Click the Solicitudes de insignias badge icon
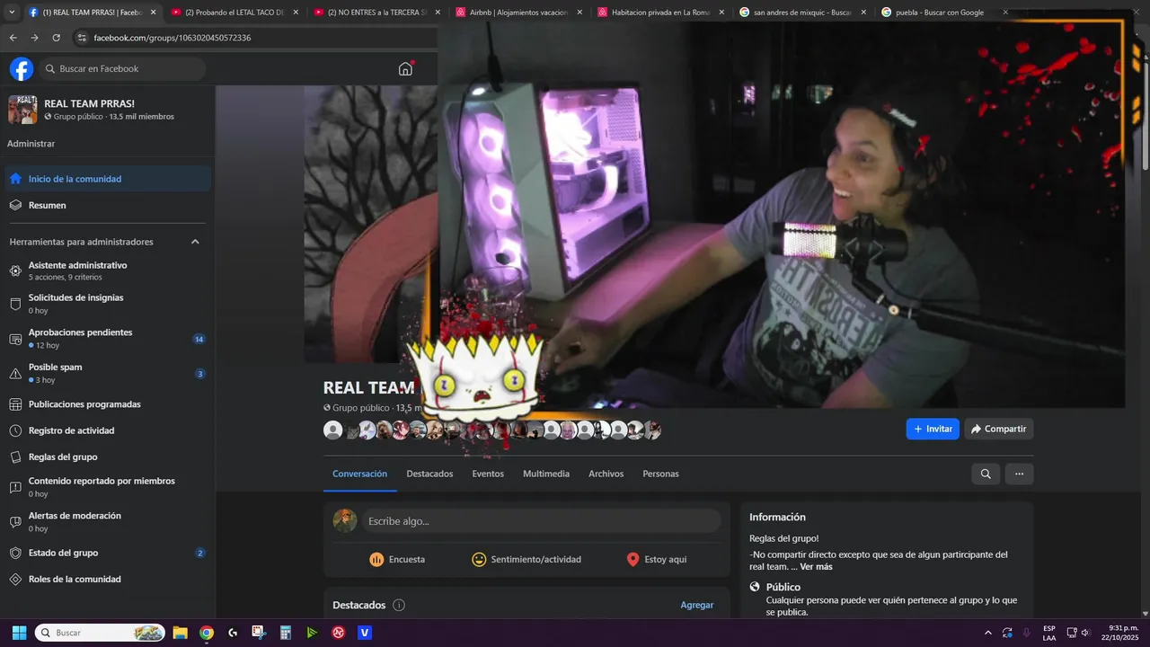The height and width of the screenshot is (647, 1150). click(x=15, y=304)
